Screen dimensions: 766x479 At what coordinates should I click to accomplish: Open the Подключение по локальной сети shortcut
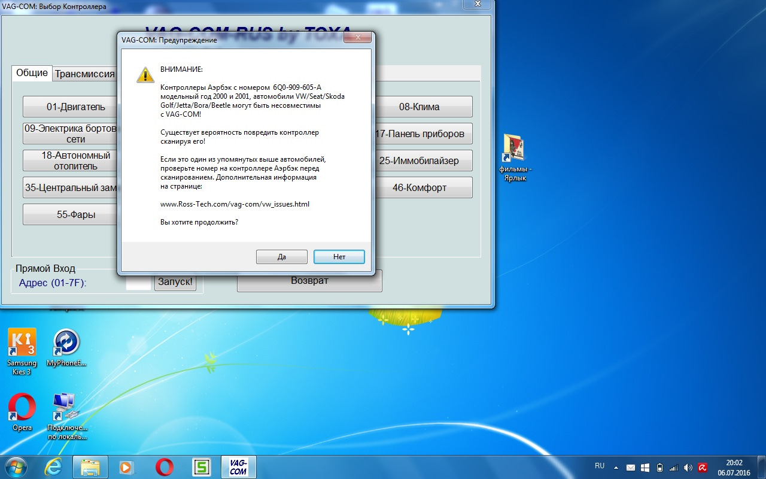click(x=67, y=416)
